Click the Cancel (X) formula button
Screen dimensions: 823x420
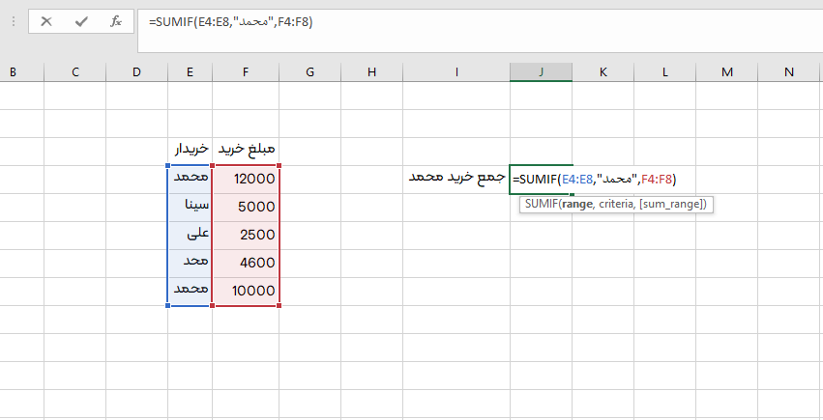46,21
